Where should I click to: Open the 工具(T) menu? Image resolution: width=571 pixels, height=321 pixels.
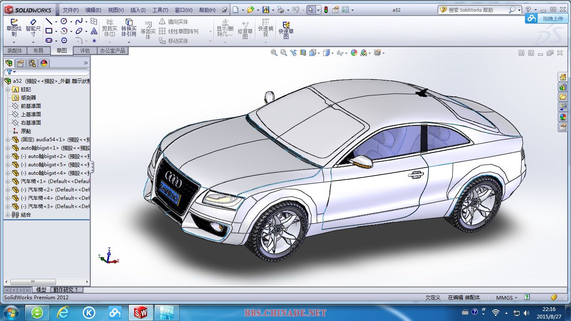(160, 10)
